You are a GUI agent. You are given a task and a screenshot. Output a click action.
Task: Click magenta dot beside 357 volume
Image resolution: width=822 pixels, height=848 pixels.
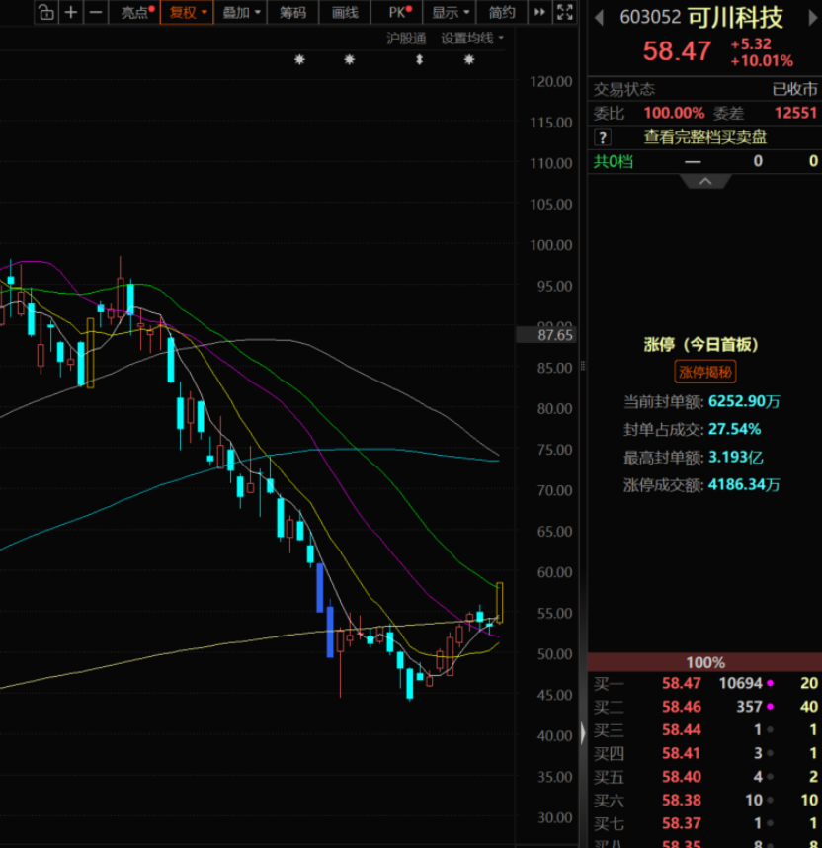click(770, 707)
